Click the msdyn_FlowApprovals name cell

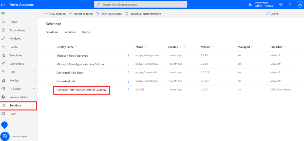pyautogui.click(x=147, y=55)
